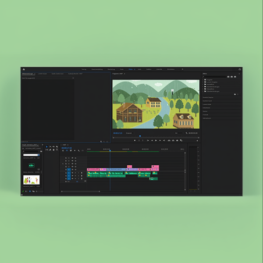The image size is (263, 263).
Task: Click the new folder icon in Effects panel
Action: coord(235,94)
